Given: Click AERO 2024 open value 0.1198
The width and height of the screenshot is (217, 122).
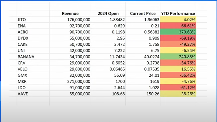Looking at the screenshot, I should click(x=108, y=32).
